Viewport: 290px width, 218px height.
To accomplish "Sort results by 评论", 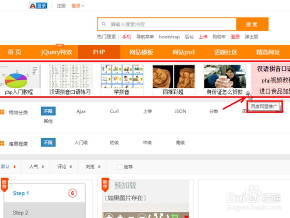I will pyautogui.click(x=65, y=166).
